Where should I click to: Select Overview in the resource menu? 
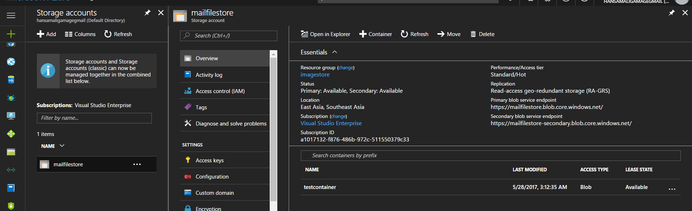pos(225,58)
